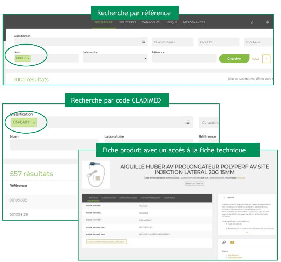Click the green Chercher button
This screenshot has height=262, width=281.
(x=234, y=59)
